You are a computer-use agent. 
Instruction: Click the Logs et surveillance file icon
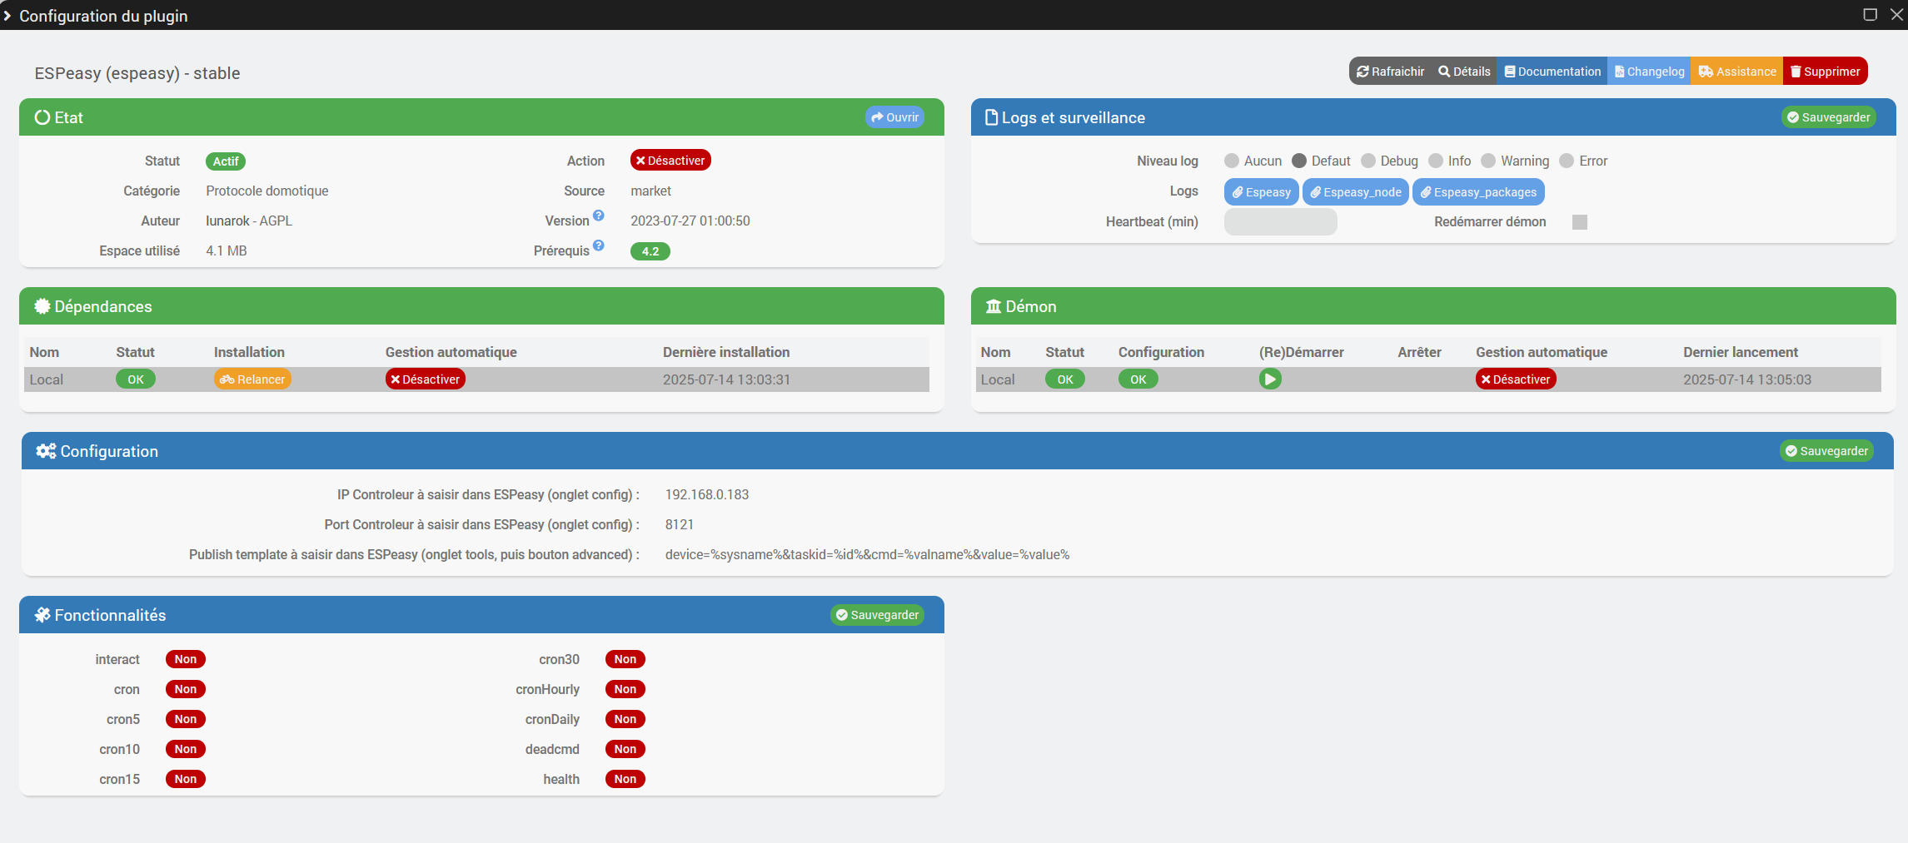[x=991, y=117]
